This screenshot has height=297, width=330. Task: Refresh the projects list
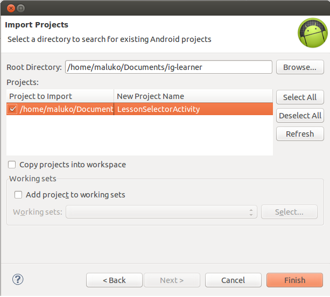coord(300,134)
